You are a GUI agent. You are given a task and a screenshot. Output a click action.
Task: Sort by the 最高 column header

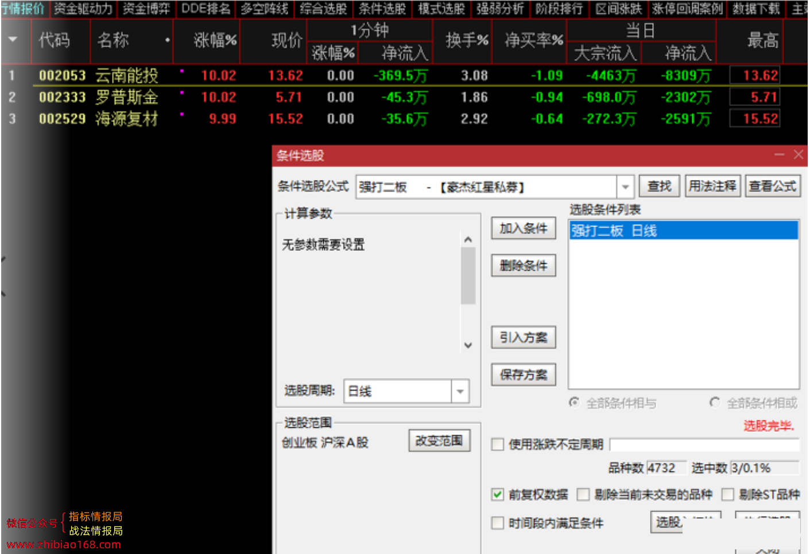click(x=762, y=40)
